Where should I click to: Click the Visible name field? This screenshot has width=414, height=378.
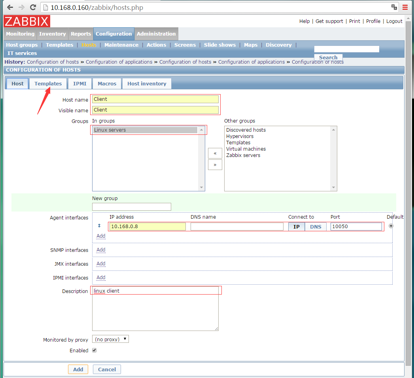(155, 110)
